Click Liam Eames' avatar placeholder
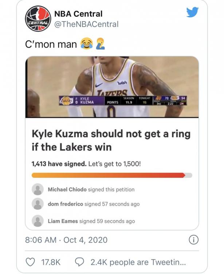Image resolution: width=224 pixels, height=274 pixels. click(38, 221)
